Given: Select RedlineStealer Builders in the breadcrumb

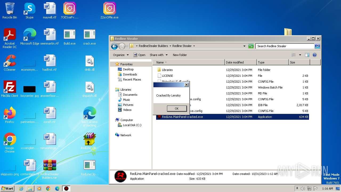Looking at the screenshot, I should pyautogui.click(x=153, y=46).
